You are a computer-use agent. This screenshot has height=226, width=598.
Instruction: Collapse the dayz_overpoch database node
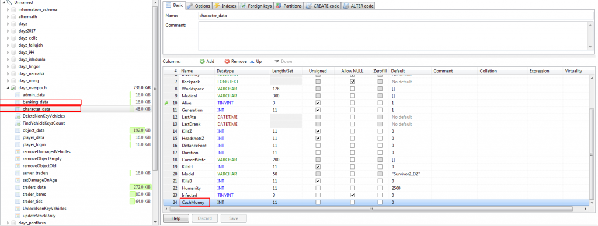point(8,88)
